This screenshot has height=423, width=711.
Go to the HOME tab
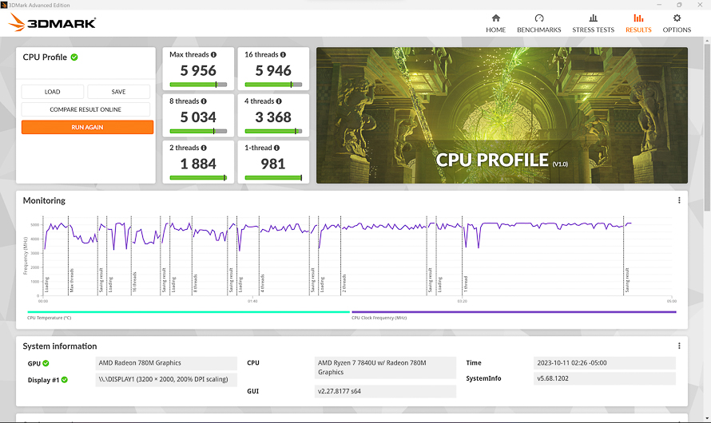pyautogui.click(x=495, y=24)
